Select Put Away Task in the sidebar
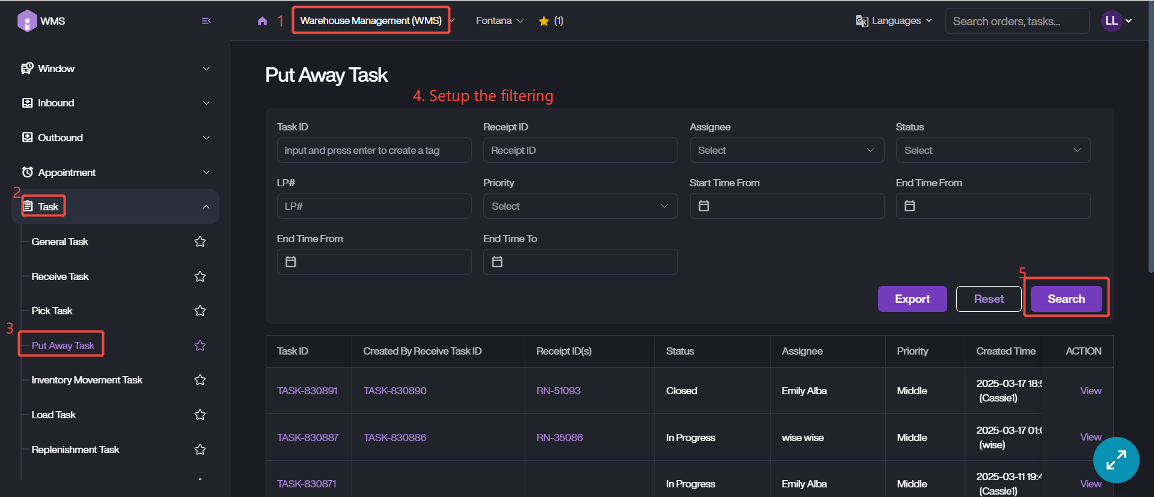This screenshot has width=1154, height=497. (x=63, y=346)
